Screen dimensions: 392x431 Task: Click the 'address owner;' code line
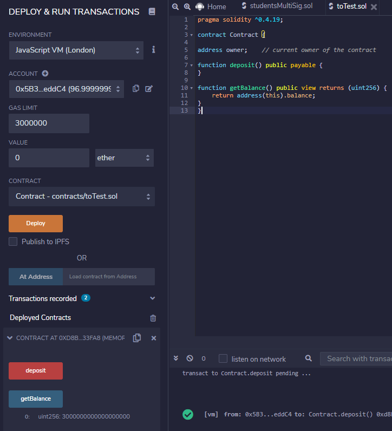[x=223, y=50]
